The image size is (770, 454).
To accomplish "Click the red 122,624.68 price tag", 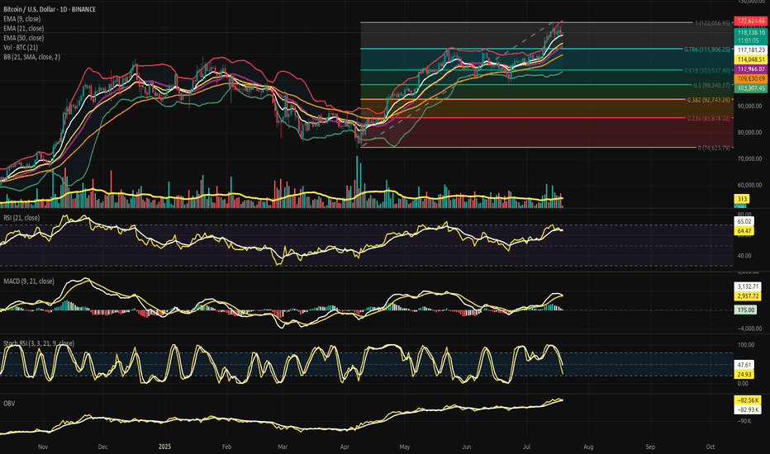I will point(751,21).
